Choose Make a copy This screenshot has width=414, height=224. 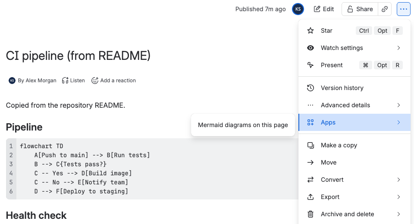click(x=354, y=145)
